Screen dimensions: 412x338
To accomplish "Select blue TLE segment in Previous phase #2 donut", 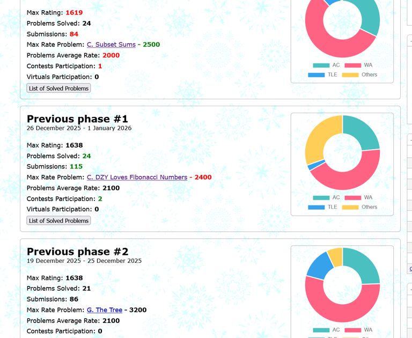I will tap(319, 264).
